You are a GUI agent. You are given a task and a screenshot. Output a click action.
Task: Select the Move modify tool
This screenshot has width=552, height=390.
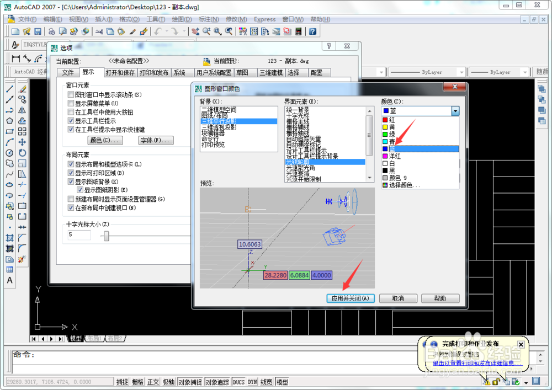pyautogui.click(x=22, y=142)
